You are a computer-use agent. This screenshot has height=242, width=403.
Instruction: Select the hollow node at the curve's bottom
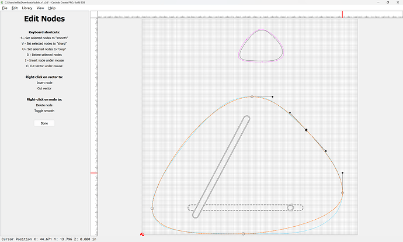pos(244,234)
